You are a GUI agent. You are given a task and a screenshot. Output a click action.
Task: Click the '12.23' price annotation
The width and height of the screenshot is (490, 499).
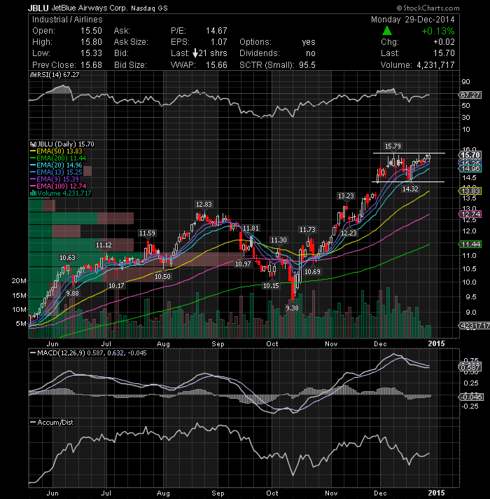pyautogui.click(x=349, y=233)
